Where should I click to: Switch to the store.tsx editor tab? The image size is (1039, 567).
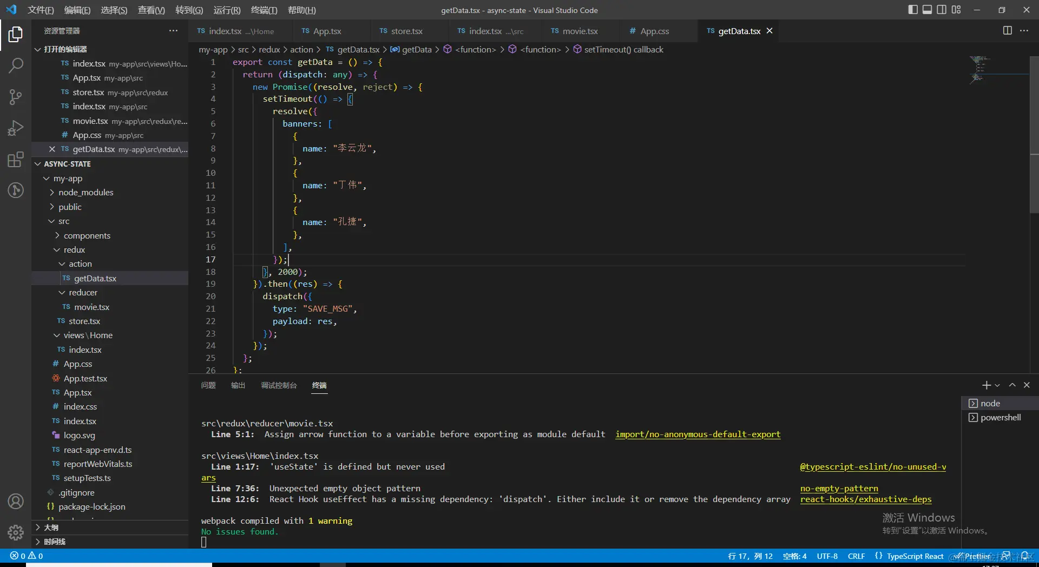[406, 31]
